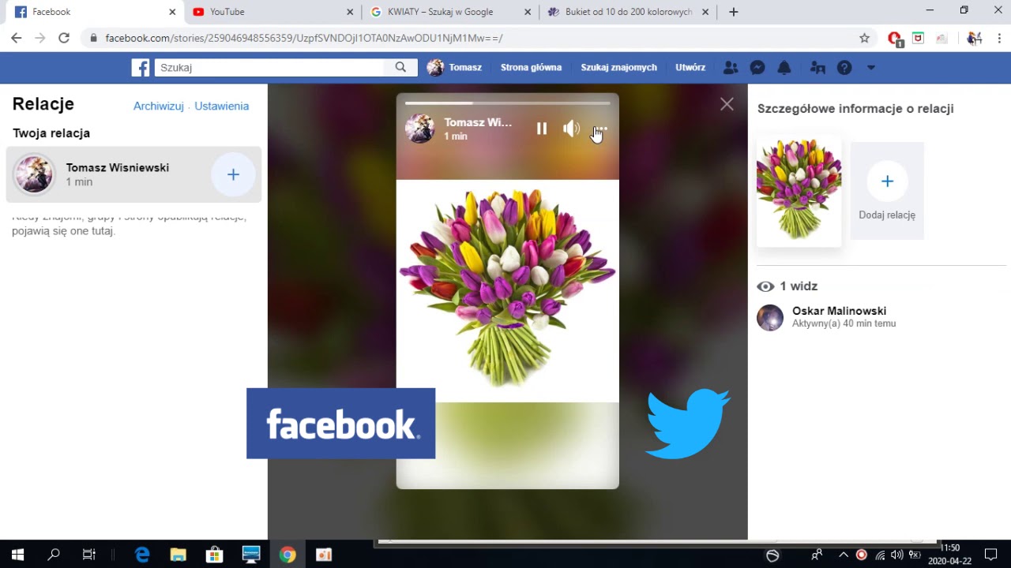Open Messenger icon in header

757,68
